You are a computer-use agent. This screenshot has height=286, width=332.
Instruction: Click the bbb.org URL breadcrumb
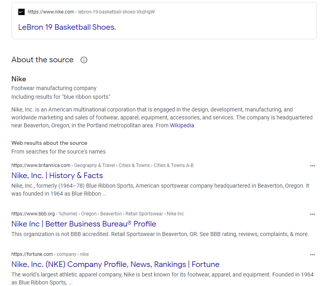(97, 214)
